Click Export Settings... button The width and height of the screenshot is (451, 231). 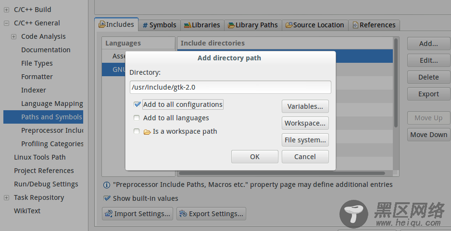point(211,214)
